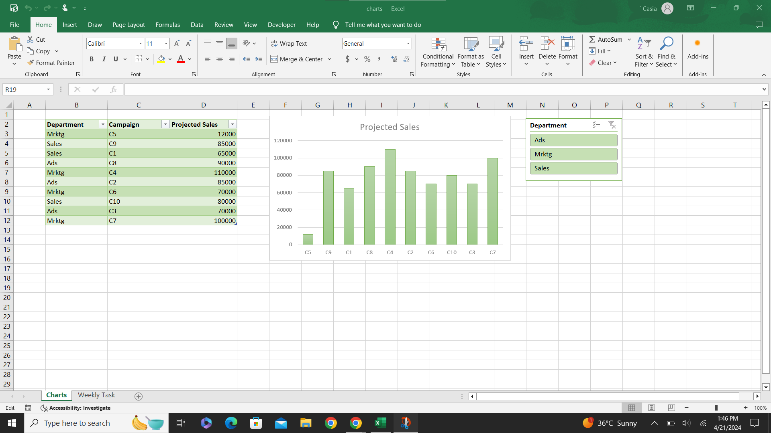Click the zoom slider handle
771x433 pixels.
(x=716, y=408)
